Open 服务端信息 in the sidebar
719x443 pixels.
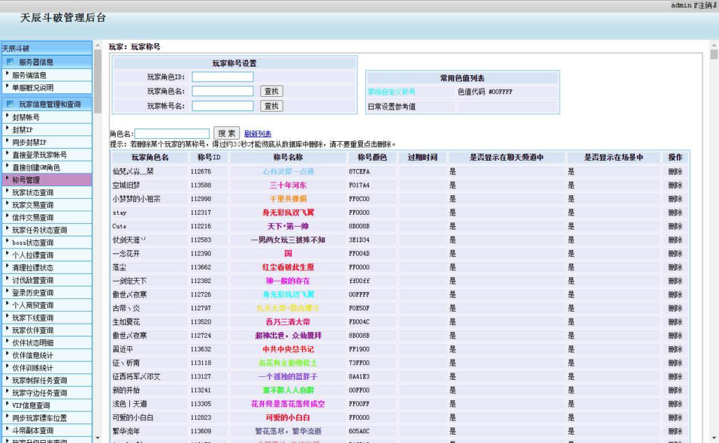(x=46, y=74)
